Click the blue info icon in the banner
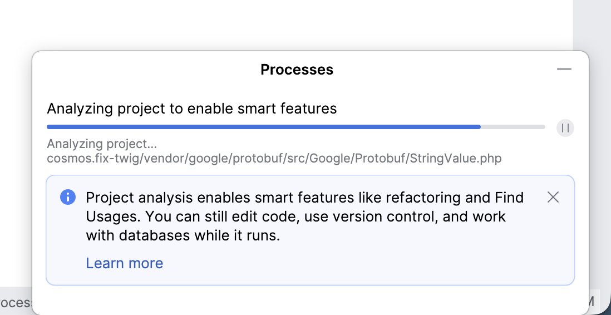Viewport: 611px width, 315px height. click(68, 197)
